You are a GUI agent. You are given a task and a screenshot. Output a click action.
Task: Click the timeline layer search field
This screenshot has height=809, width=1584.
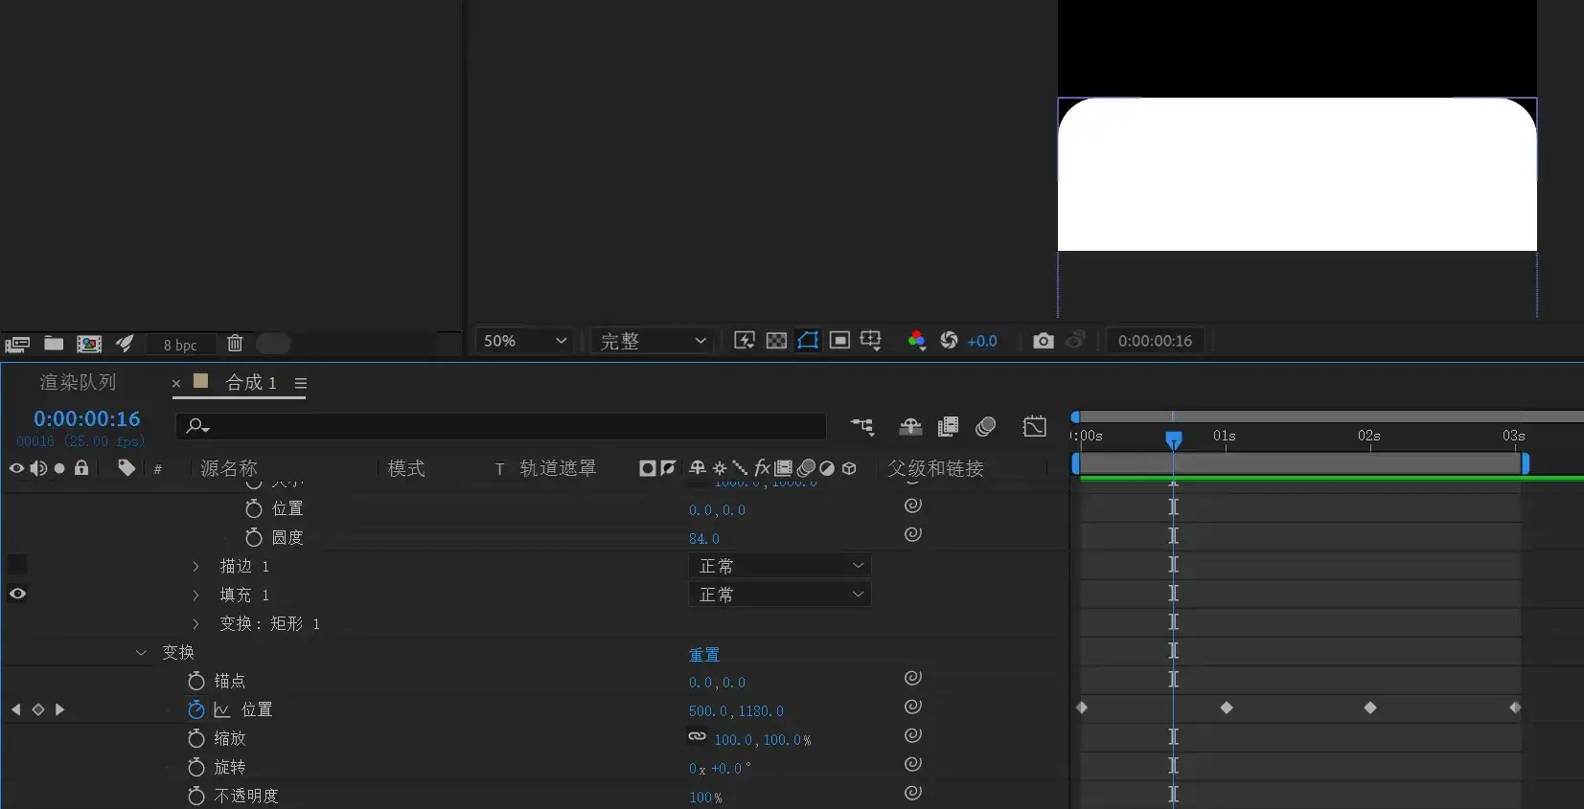click(x=500, y=426)
